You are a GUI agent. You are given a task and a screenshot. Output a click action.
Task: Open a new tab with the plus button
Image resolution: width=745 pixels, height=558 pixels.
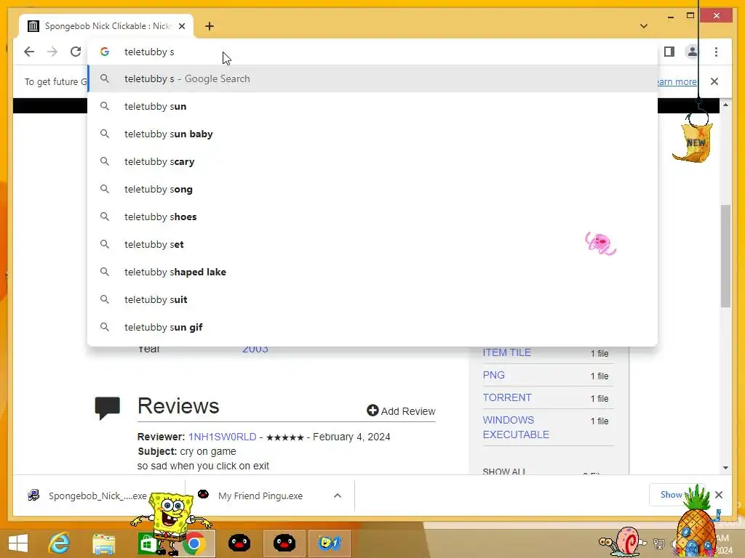point(210,26)
